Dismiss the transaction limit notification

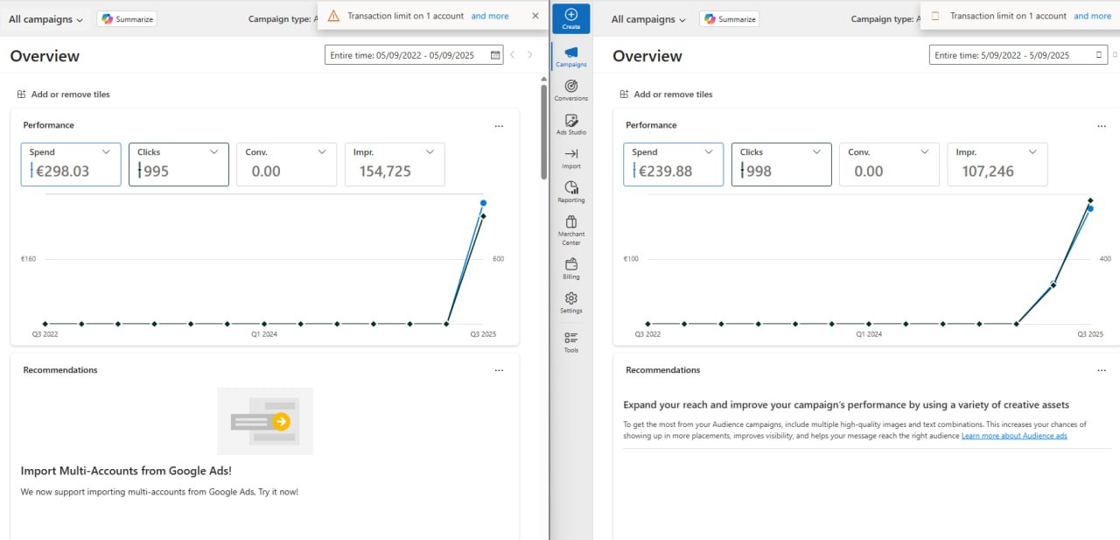[x=535, y=15]
